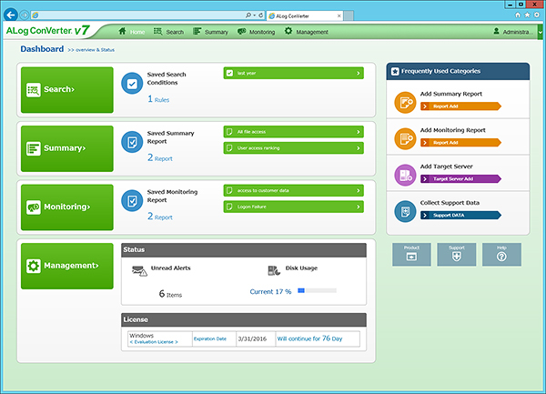The image size is (546, 394).
Task: Refresh the page with the reload icon
Action: 261,15
